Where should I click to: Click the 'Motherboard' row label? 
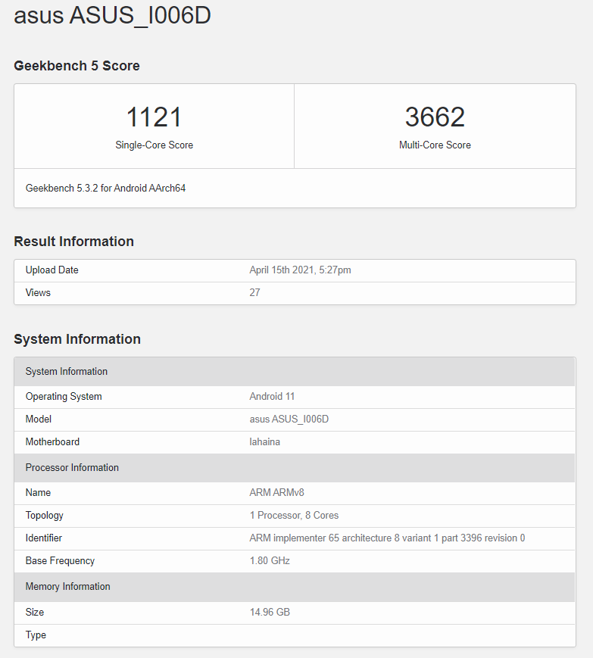[x=52, y=442]
